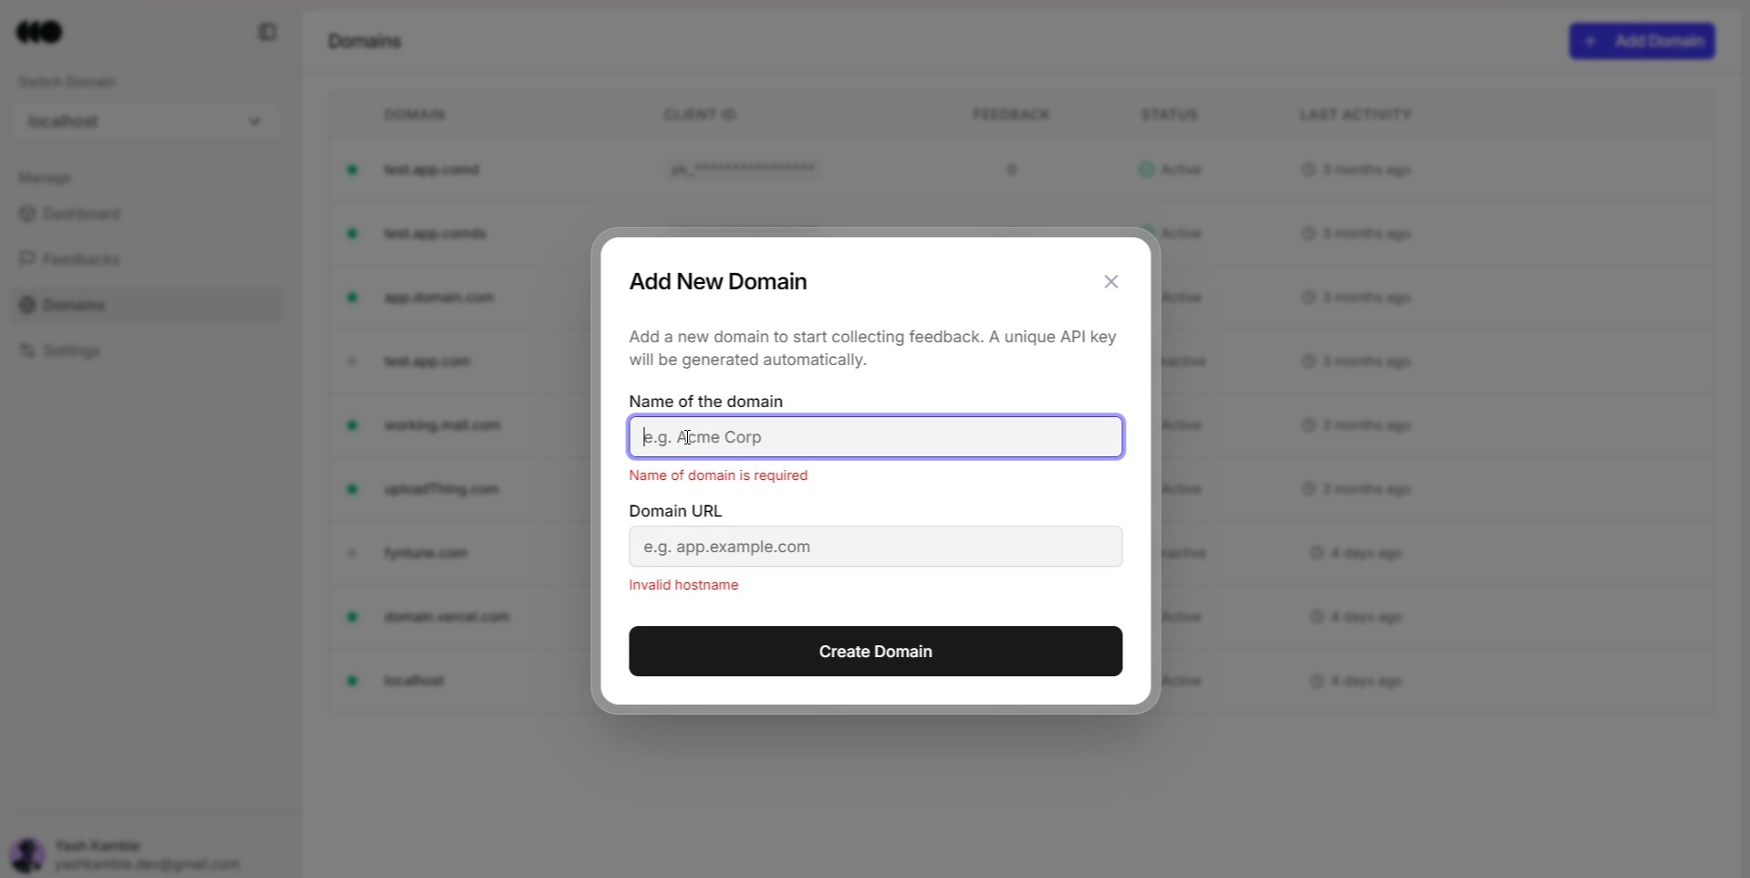Click the user profile avatar
The height and width of the screenshot is (878, 1750).
point(27,855)
